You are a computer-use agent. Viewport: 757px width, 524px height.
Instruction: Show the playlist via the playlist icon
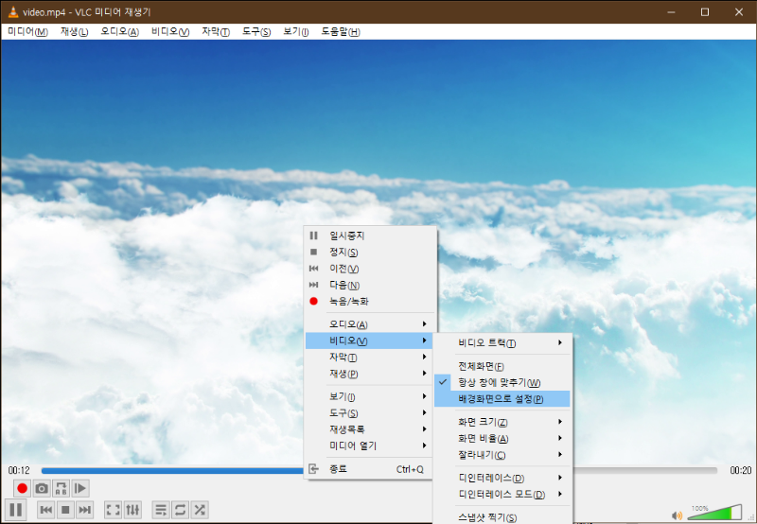tap(161, 510)
